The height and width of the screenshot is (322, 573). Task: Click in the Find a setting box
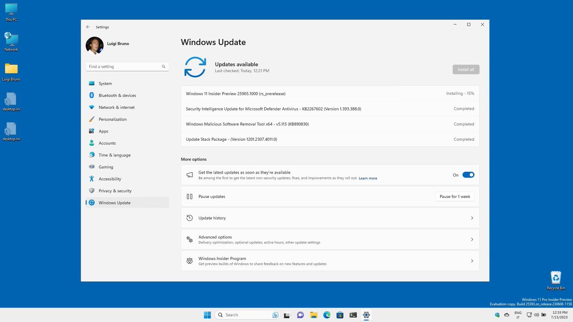pos(127,67)
